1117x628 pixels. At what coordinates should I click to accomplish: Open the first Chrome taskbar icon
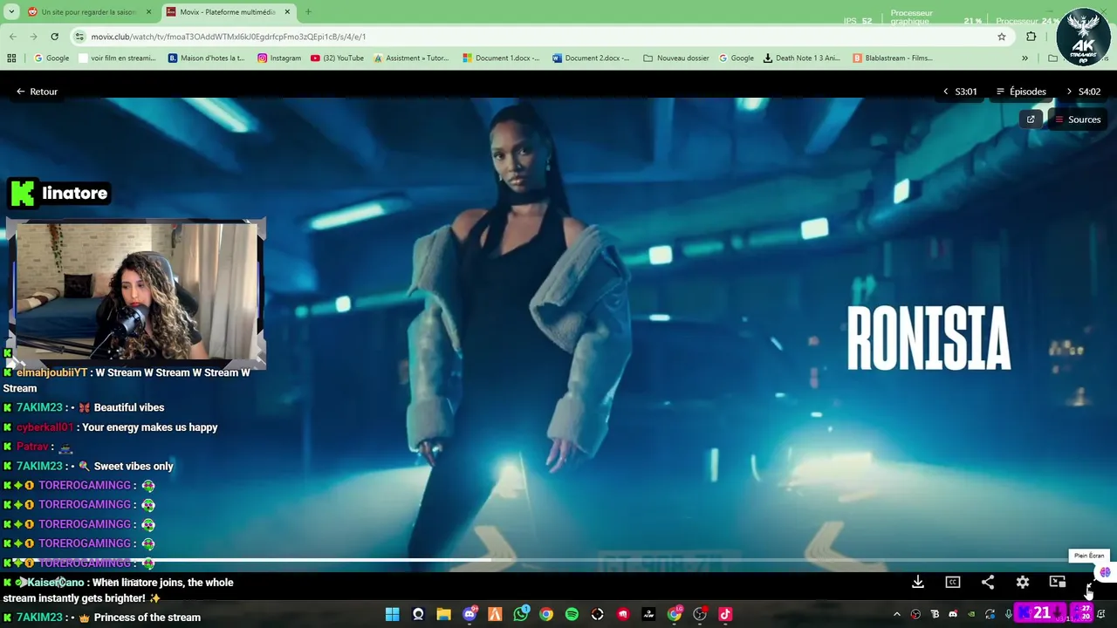click(546, 614)
